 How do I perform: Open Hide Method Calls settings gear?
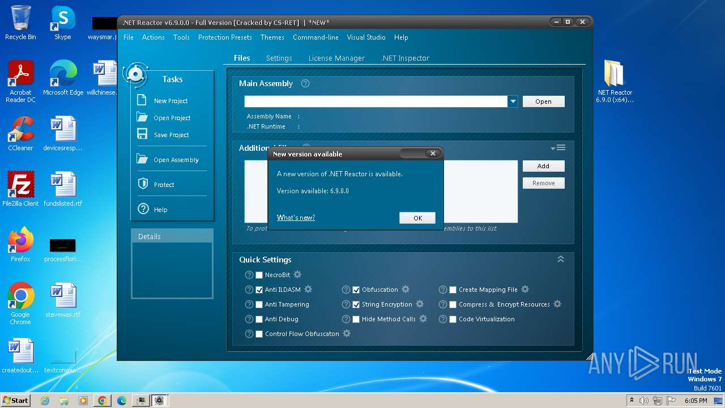tap(423, 318)
